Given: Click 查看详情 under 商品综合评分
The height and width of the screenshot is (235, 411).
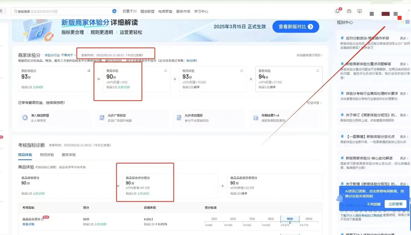Looking at the screenshot, I should click(x=28, y=224).
